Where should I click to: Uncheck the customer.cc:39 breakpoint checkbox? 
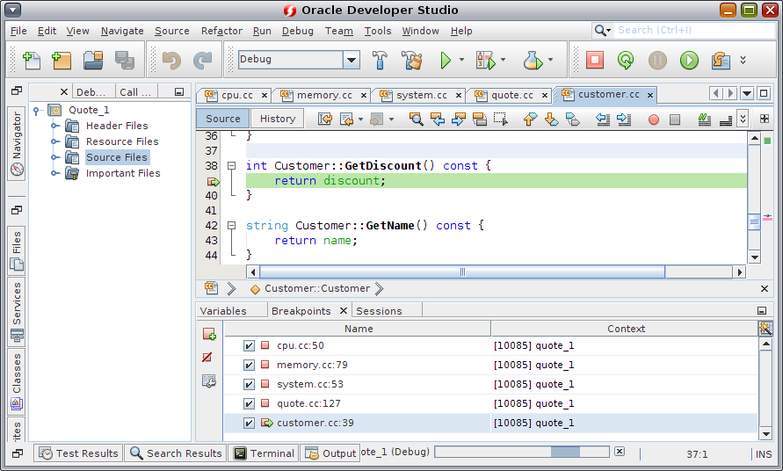pyautogui.click(x=249, y=423)
